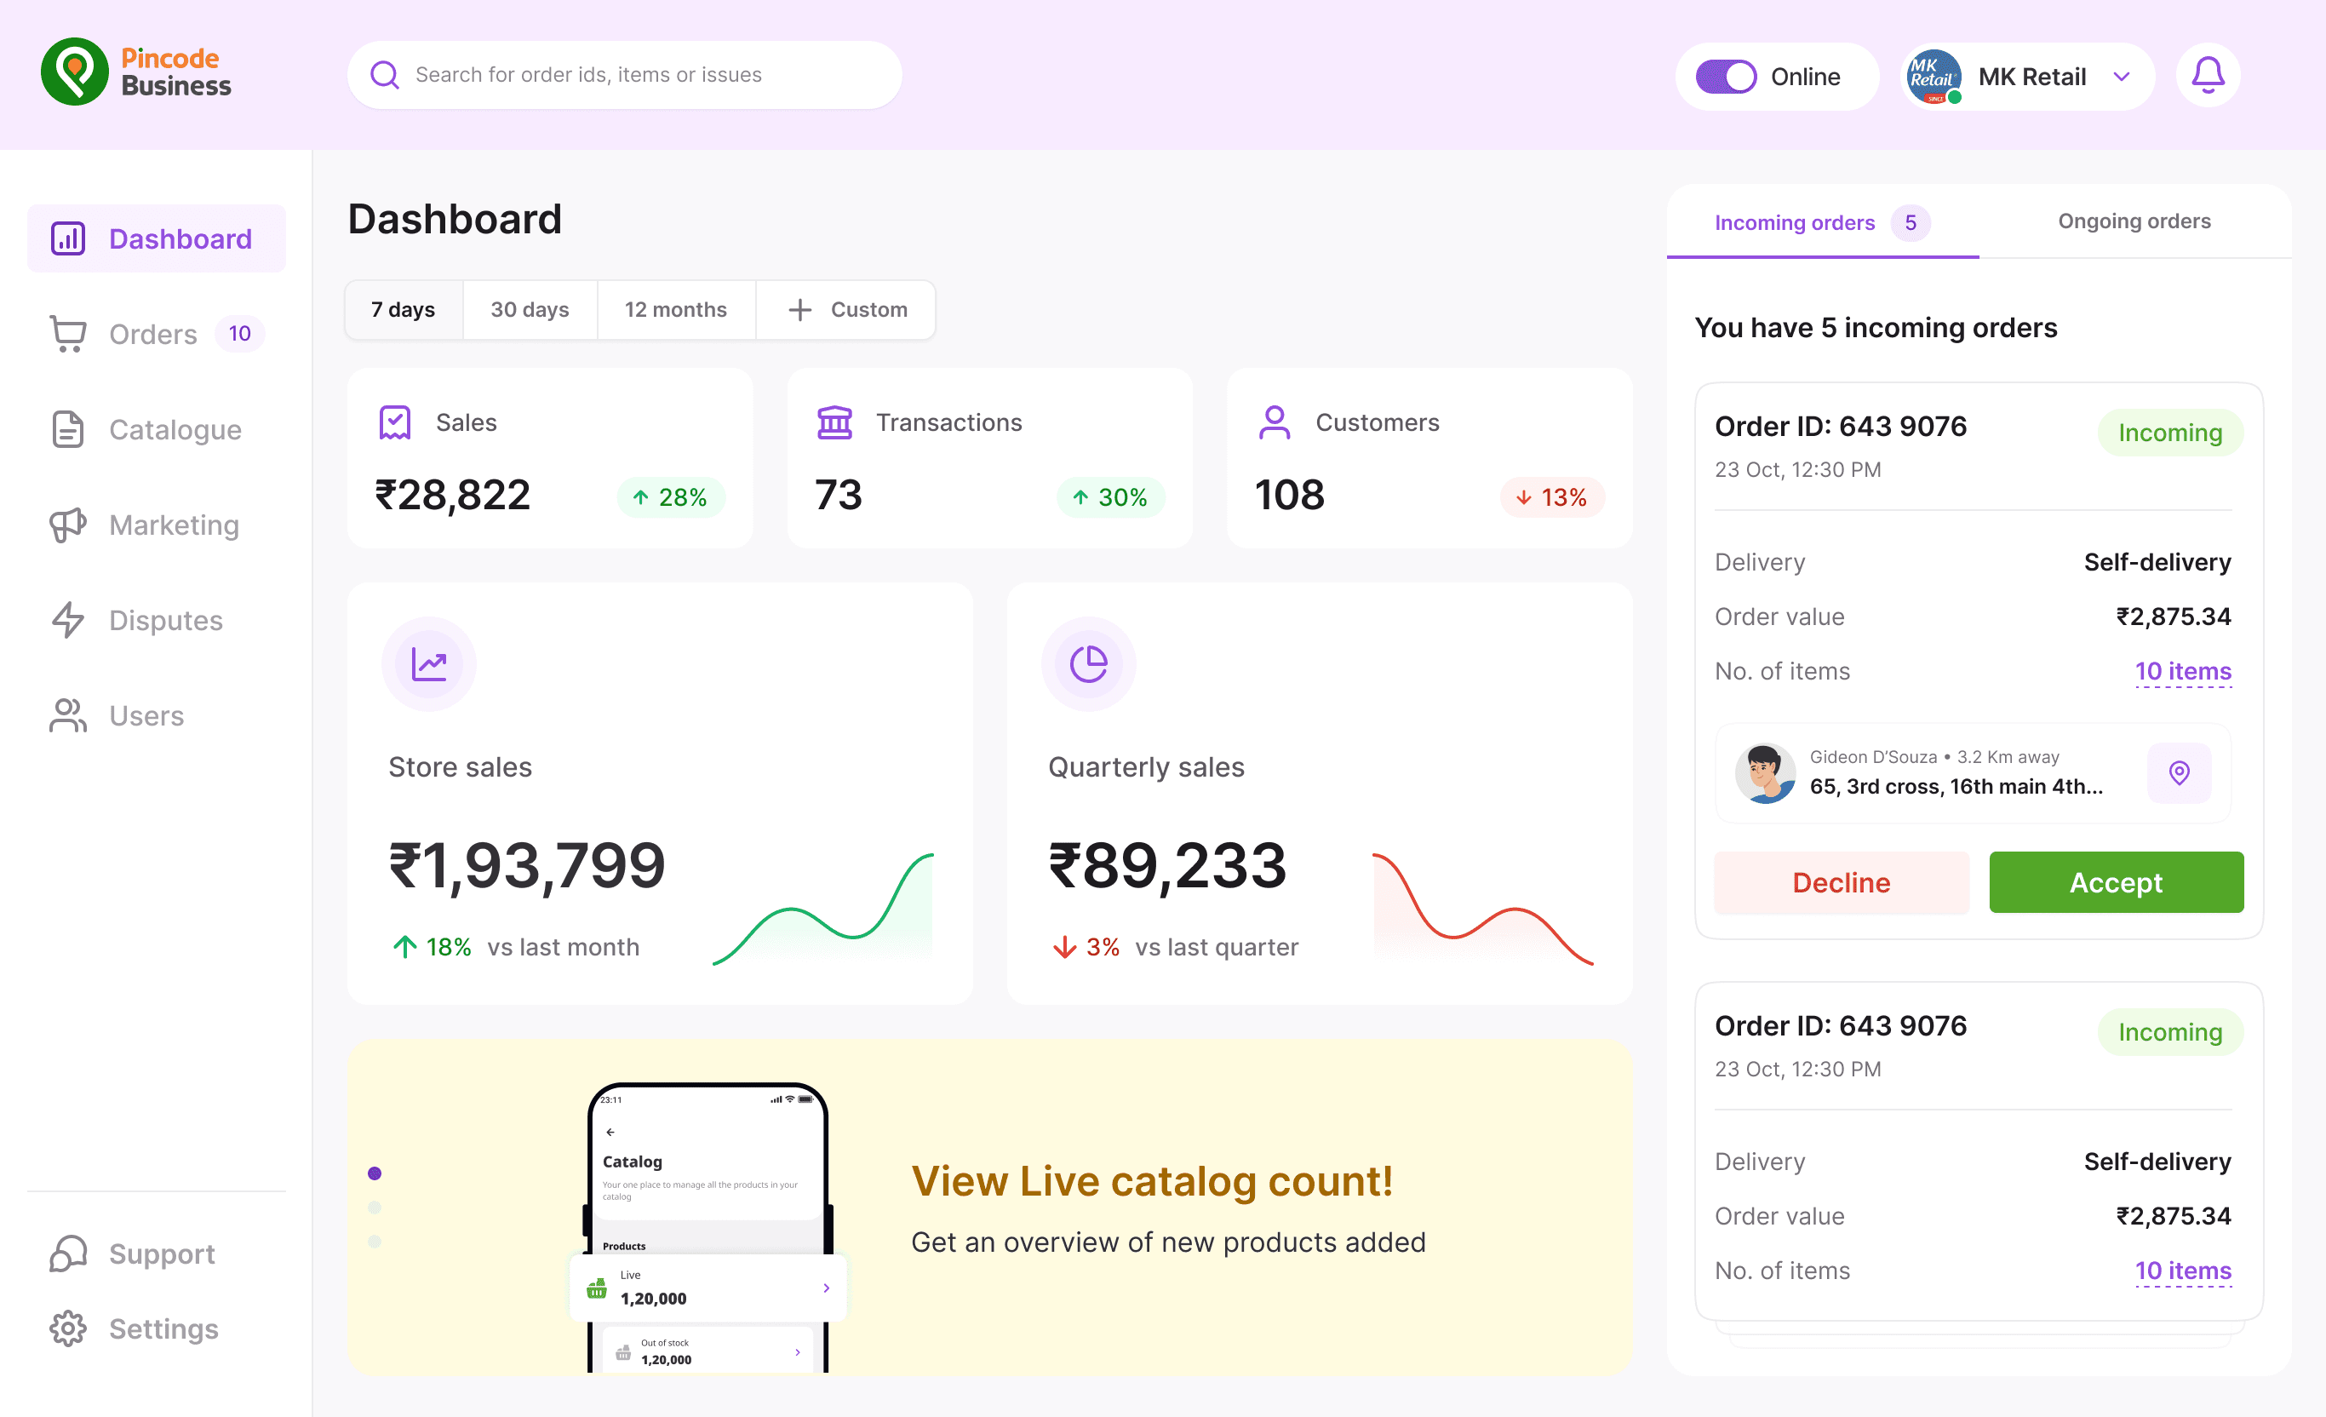Viewport: 2326px width, 1417px height.
Task: Click the Catalogue document icon
Action: pos(68,429)
